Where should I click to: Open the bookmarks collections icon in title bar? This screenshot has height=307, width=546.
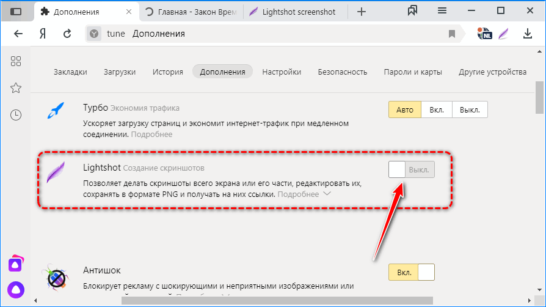point(412,11)
